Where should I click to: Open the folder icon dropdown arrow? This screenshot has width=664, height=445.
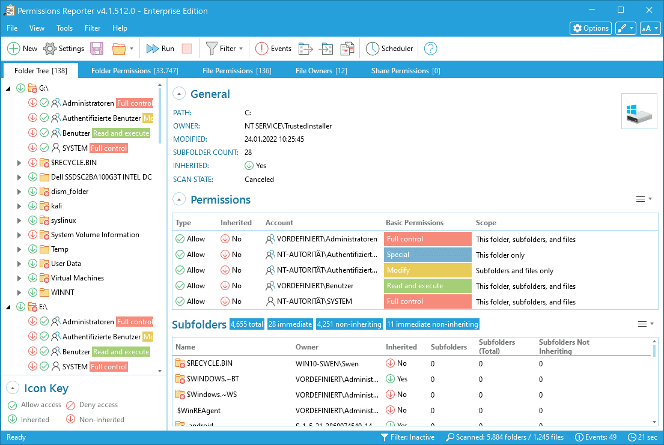(132, 49)
